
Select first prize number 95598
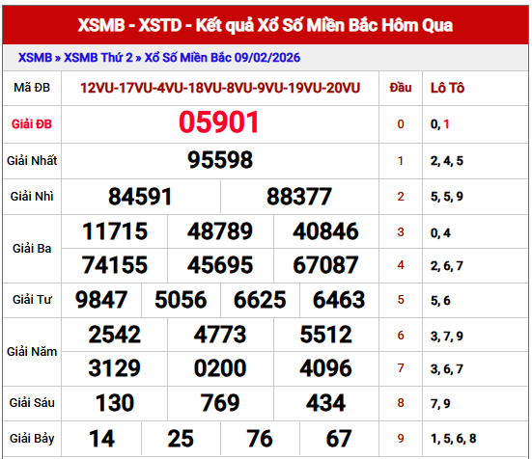click(220, 160)
